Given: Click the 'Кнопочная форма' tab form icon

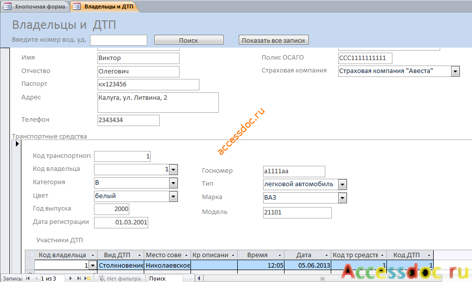Looking at the screenshot, I should [x=7, y=6].
